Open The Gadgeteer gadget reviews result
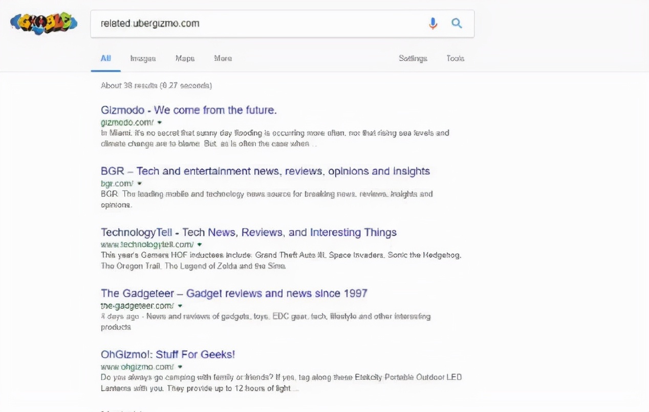 pyautogui.click(x=234, y=293)
